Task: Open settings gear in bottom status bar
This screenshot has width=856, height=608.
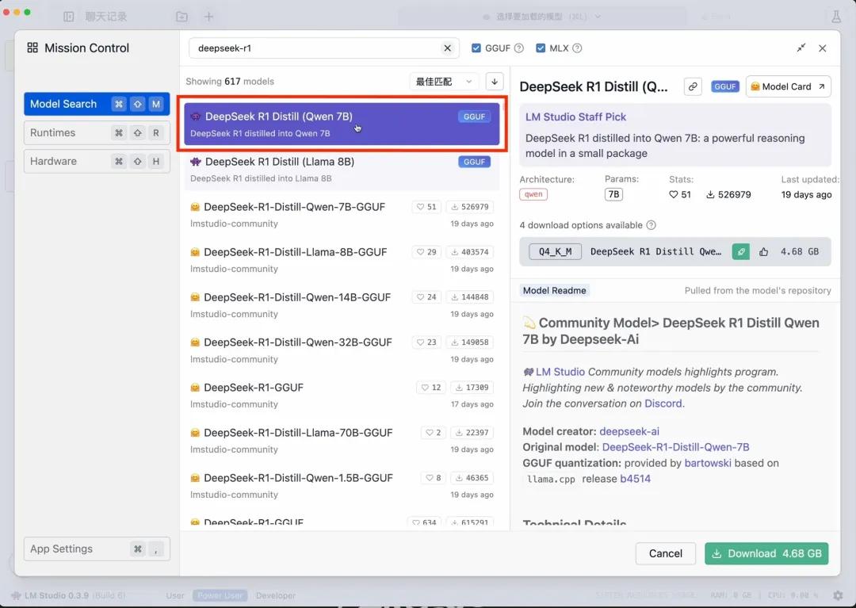Action: (x=838, y=595)
